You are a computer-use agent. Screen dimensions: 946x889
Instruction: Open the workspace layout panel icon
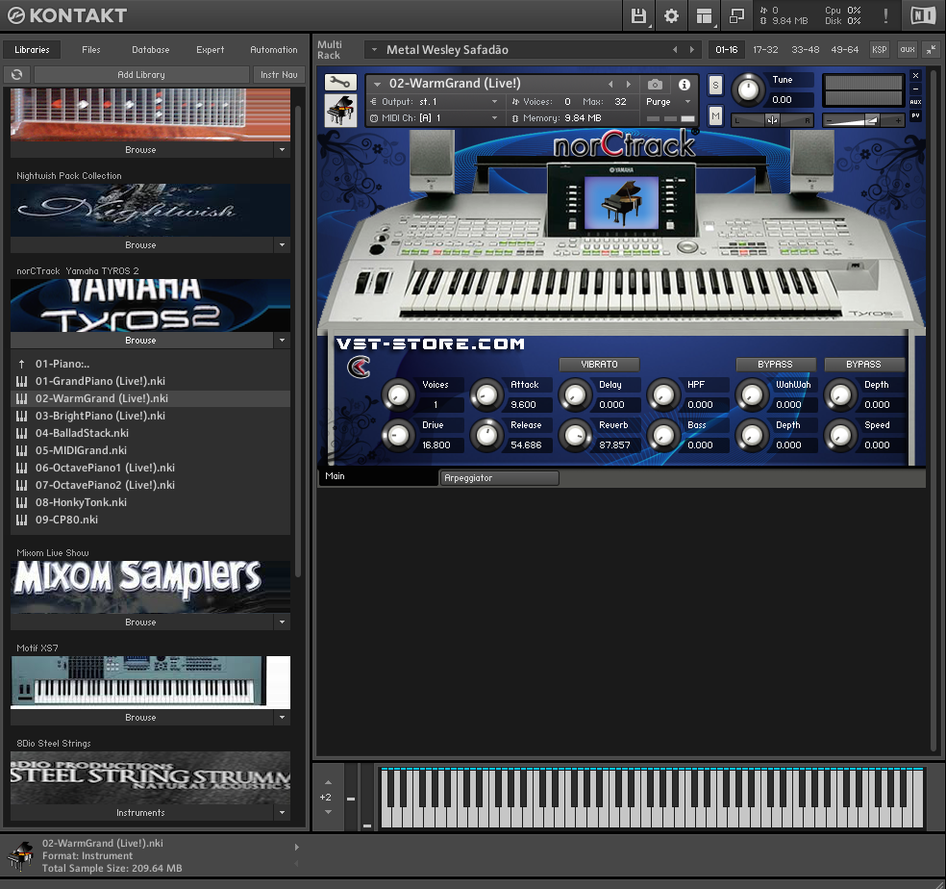click(704, 15)
